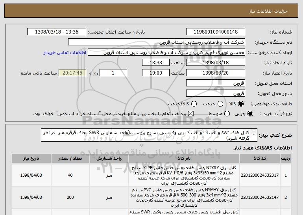Click the creation time field 13:33
The width and height of the screenshot is (303, 215).
coord(156,63)
